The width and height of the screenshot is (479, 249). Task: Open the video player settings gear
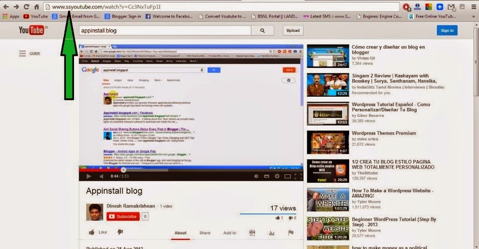277,176
